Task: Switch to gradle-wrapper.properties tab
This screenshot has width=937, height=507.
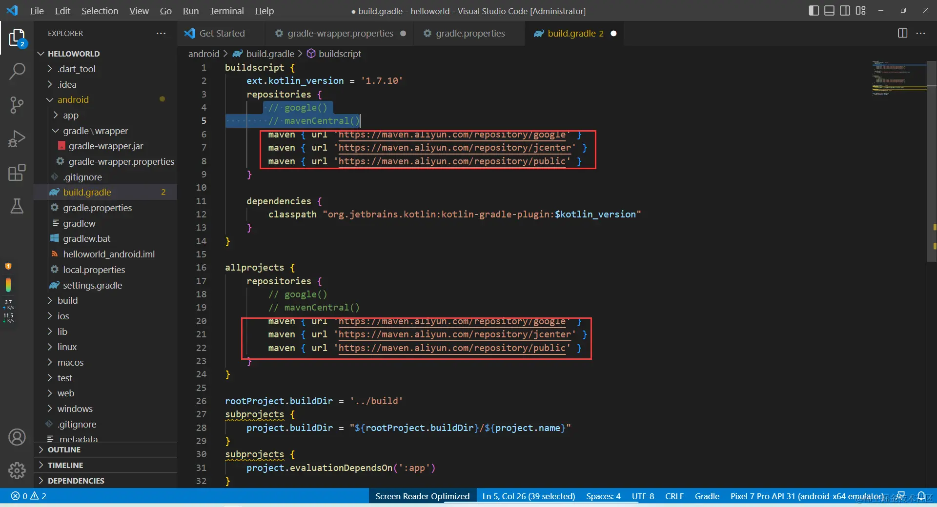Action: 340,33
